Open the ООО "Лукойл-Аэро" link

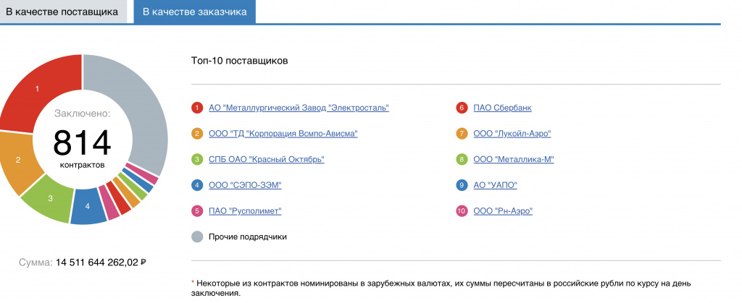point(512,134)
